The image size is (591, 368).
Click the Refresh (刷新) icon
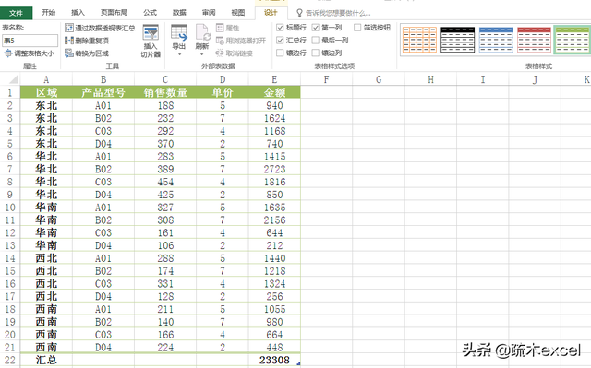(x=202, y=32)
